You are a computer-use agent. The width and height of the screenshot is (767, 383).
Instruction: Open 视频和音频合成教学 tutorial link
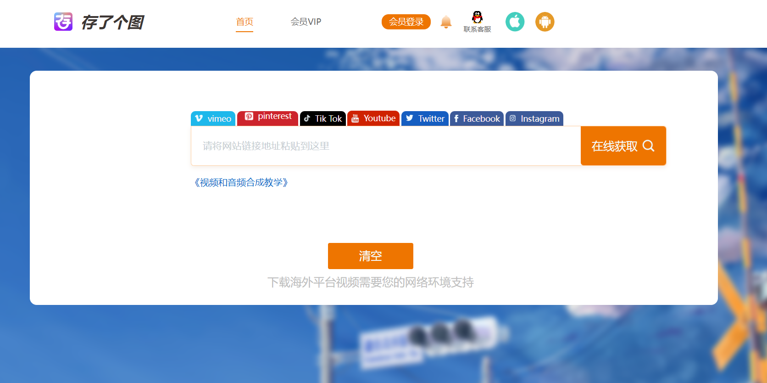point(241,182)
